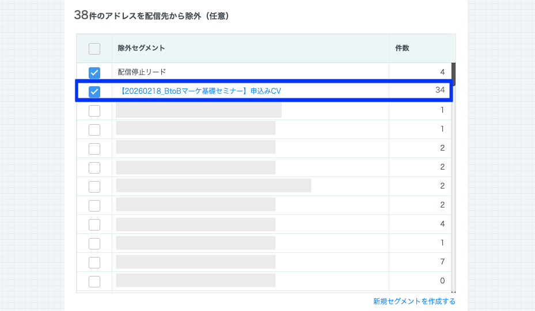Image resolution: width=535 pixels, height=311 pixels.
Task: Check first unchecked box below the seminar row
Action: tap(94, 110)
